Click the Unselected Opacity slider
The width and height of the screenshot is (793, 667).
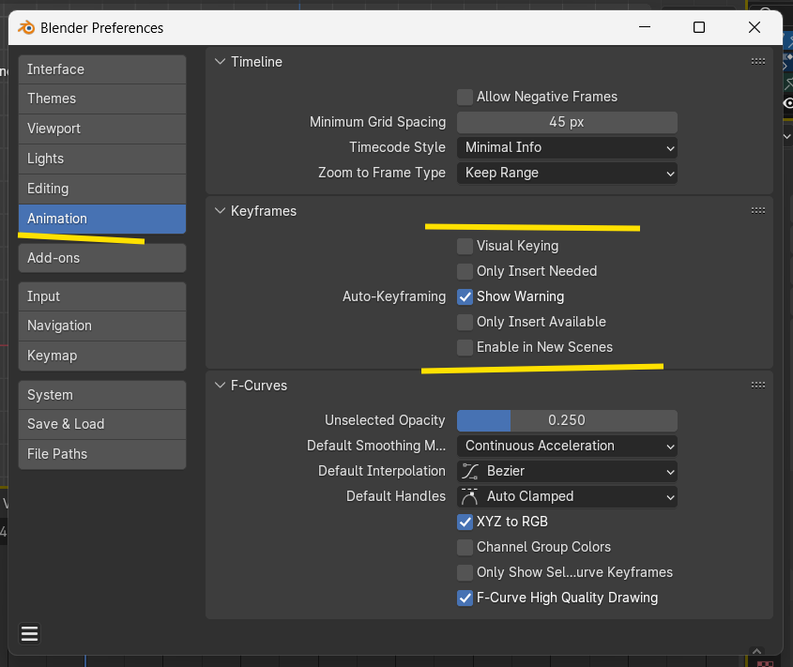point(567,420)
